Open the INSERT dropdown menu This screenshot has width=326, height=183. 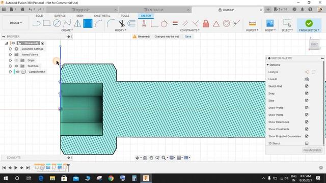(270, 30)
